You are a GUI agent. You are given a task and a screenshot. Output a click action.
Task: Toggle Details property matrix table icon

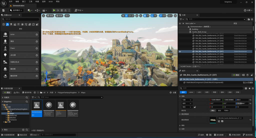point(246,88)
